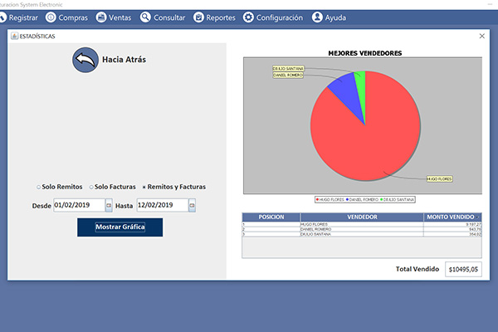This screenshot has width=498, height=332.
Task: Click the Compras menu icon
Action: click(52, 17)
